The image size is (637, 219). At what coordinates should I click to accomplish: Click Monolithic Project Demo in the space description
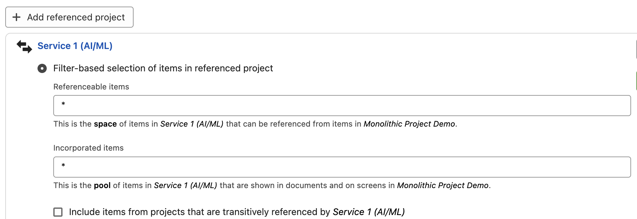409,124
